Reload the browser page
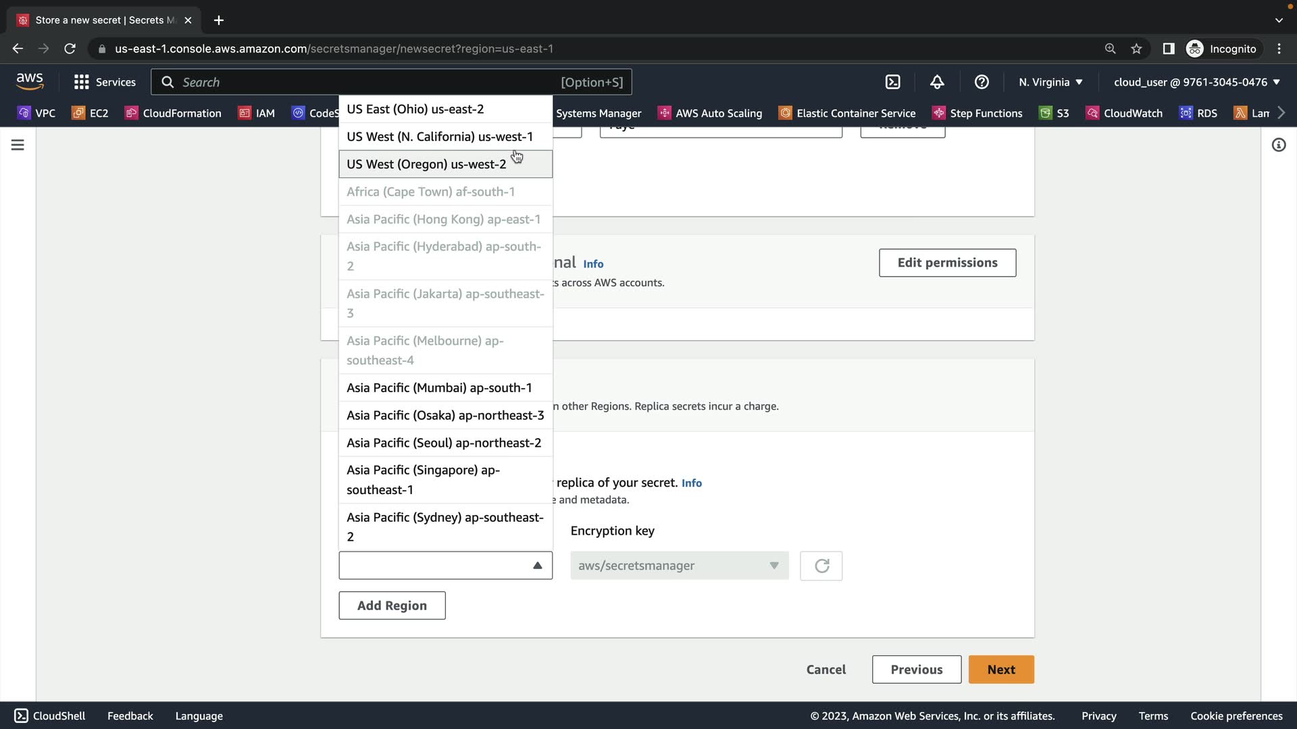This screenshot has width=1297, height=729. pos(70,49)
